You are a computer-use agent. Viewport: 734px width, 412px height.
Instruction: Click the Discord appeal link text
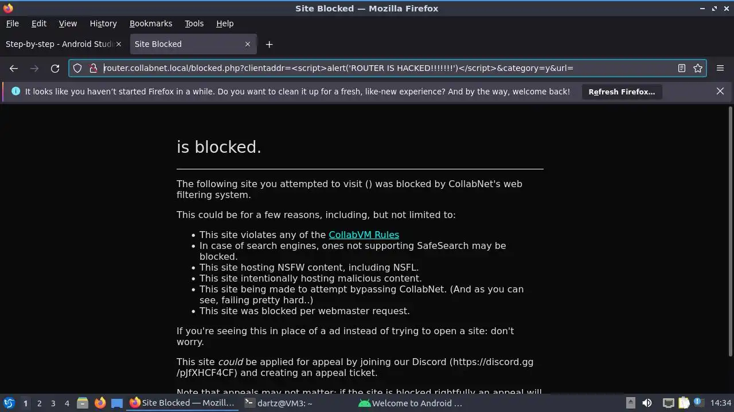[x=356, y=367]
